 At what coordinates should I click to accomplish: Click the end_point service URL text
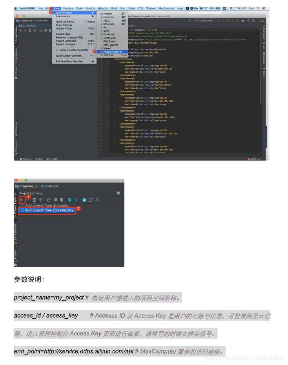(74, 351)
